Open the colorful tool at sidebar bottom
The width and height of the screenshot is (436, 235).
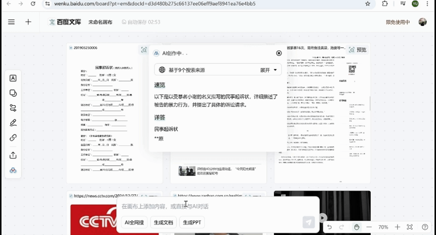[13, 171]
